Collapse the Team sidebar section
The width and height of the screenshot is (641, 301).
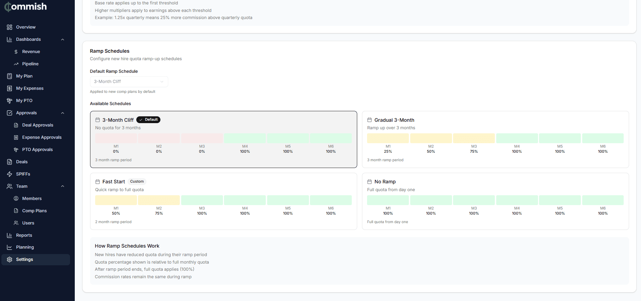63,186
